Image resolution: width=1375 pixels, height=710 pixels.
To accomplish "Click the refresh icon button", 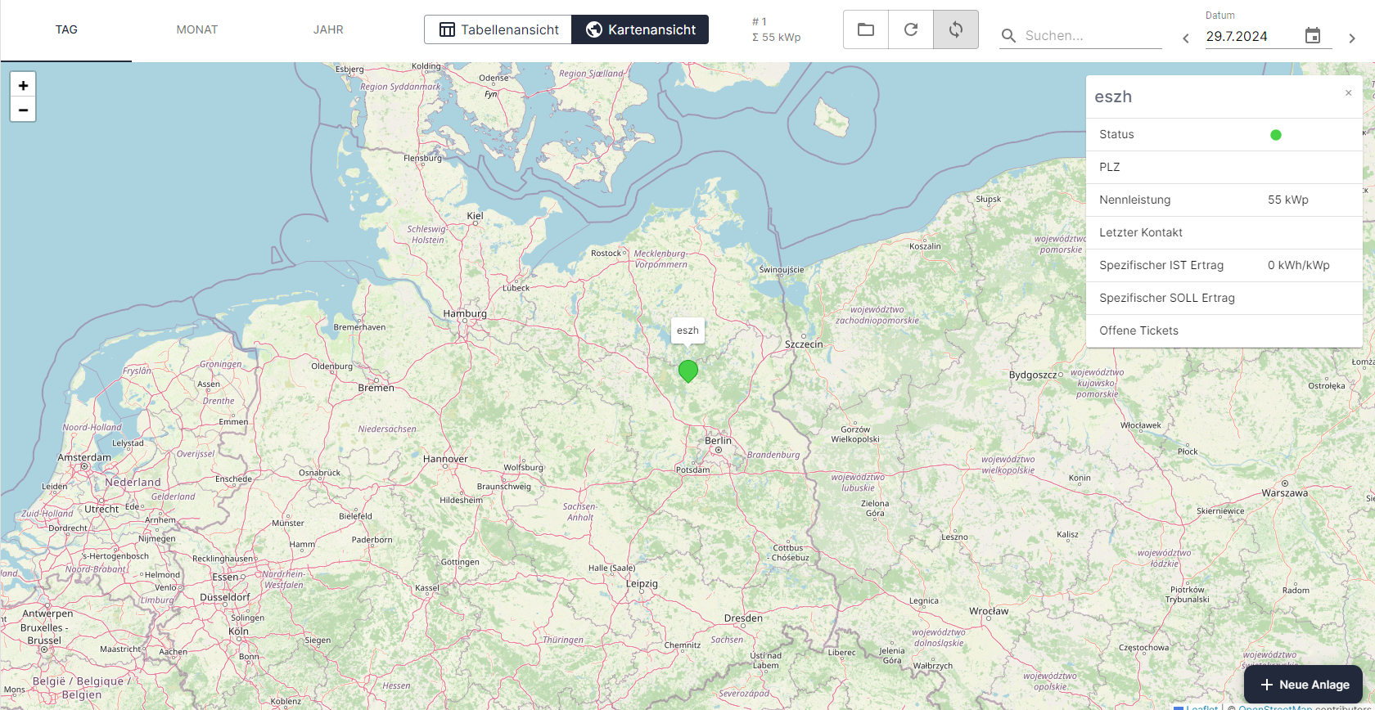I will click(x=911, y=29).
